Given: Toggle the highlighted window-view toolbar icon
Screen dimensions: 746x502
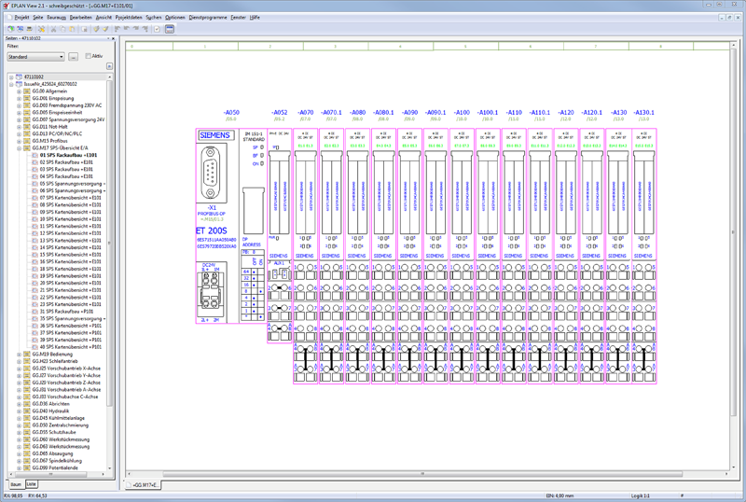Looking at the screenshot, I should [x=170, y=29].
